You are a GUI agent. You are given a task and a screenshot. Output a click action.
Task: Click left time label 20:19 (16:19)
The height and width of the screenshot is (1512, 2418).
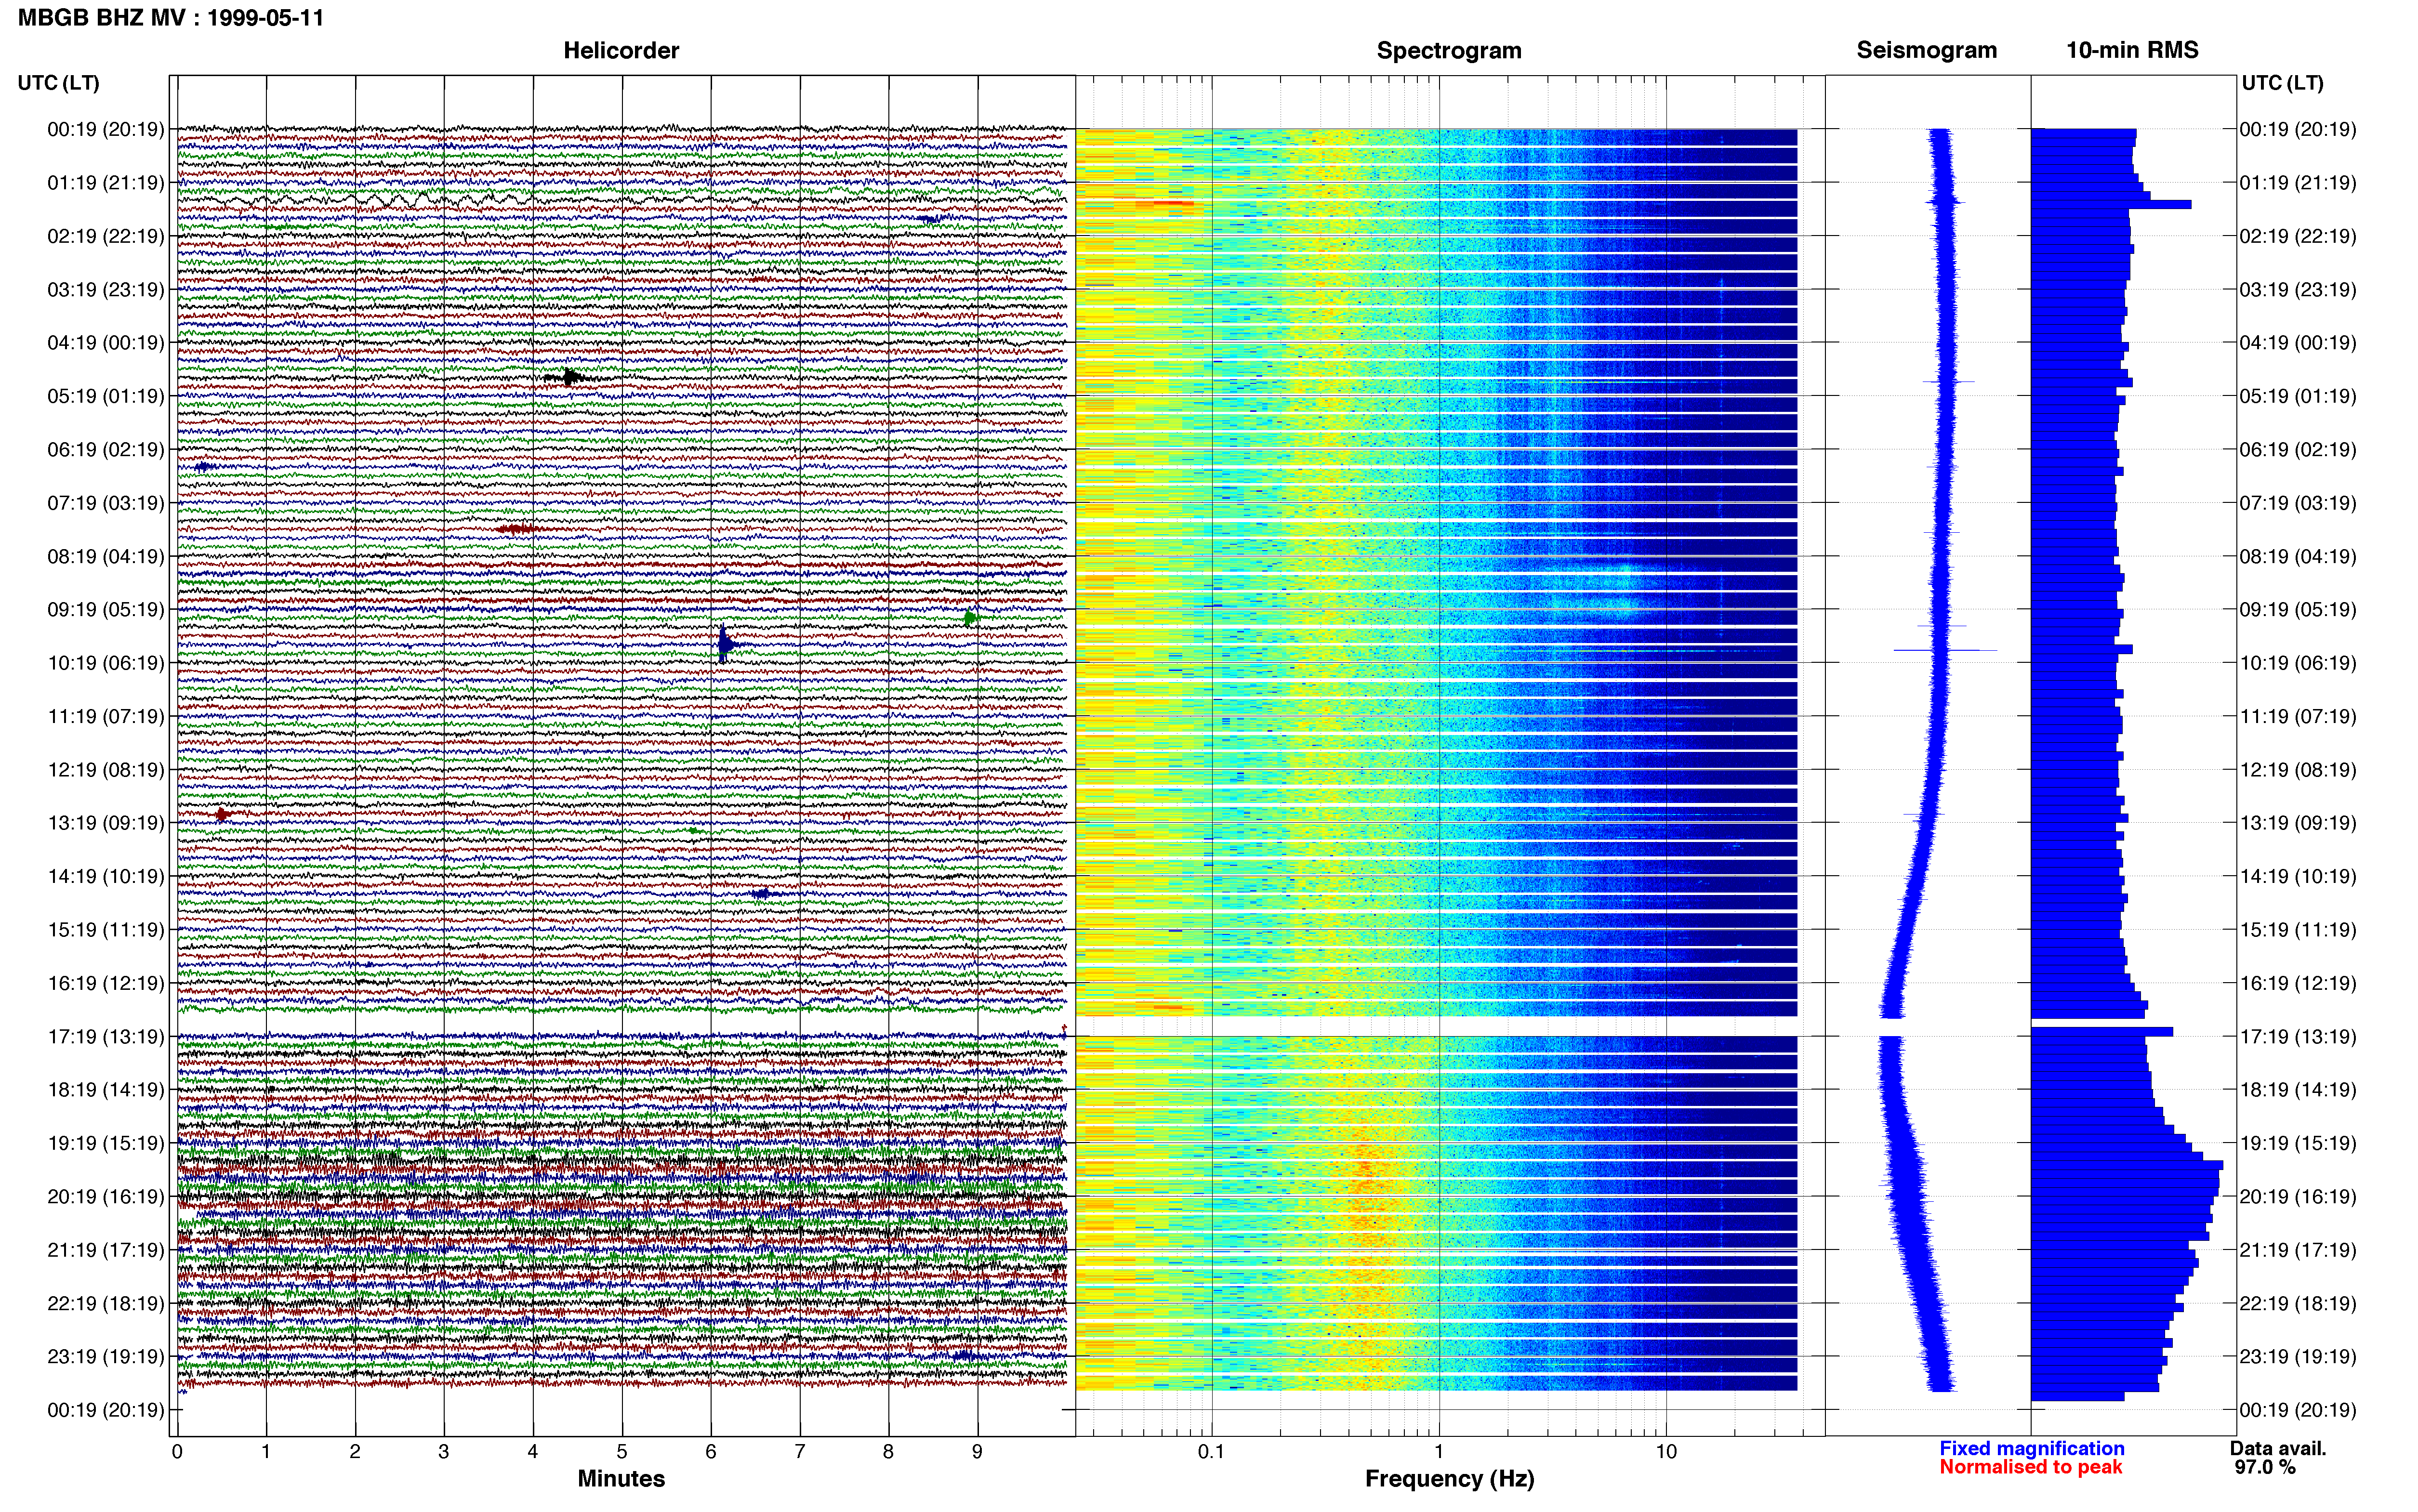click(106, 1197)
